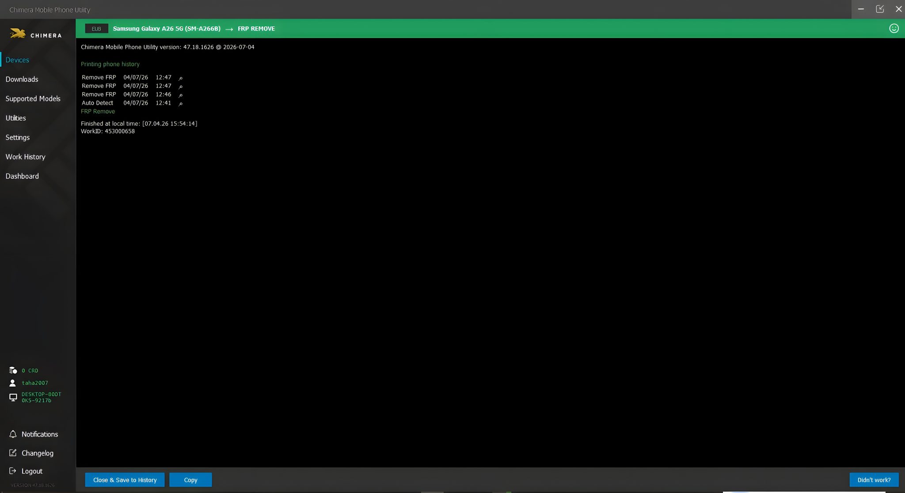Click the desktop computer icon
Screen dimensions: 905x493
pyautogui.click(x=13, y=397)
